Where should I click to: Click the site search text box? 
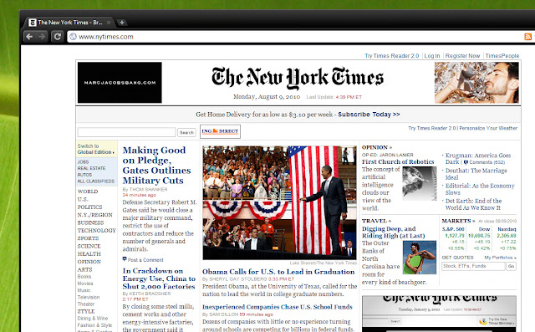[126, 132]
